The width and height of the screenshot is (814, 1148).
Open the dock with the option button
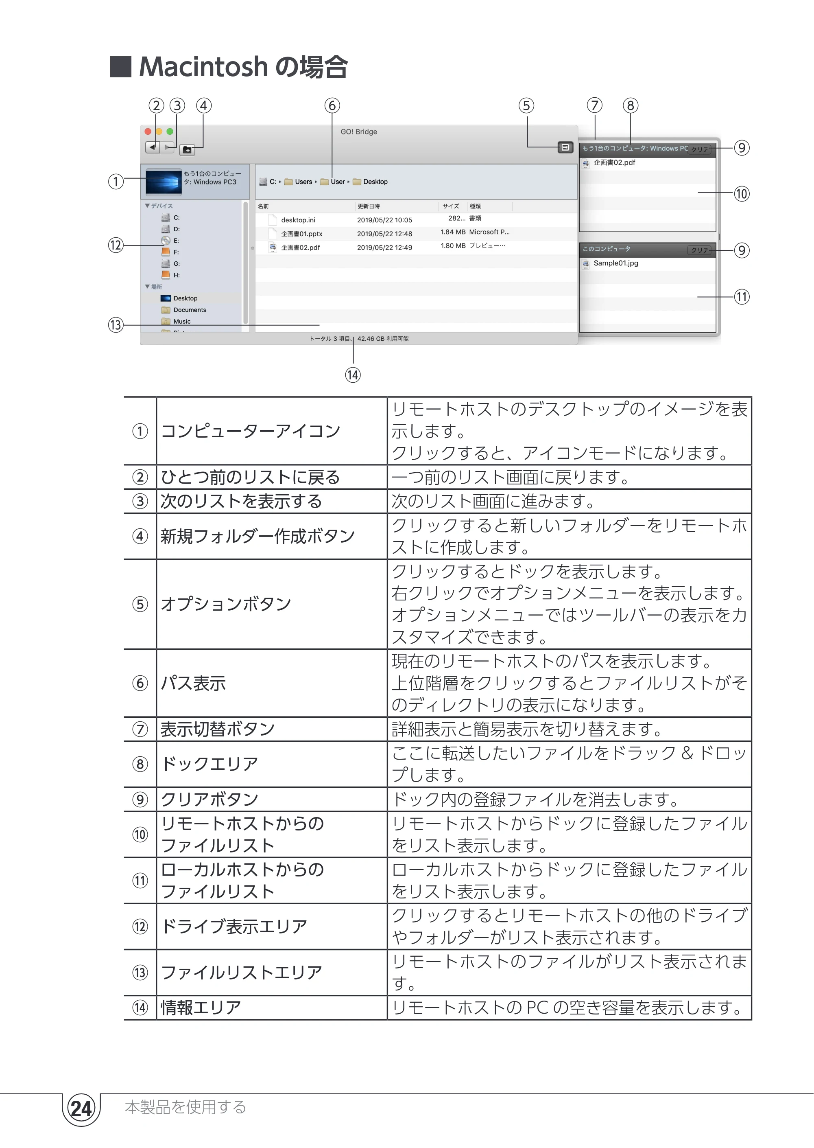pyautogui.click(x=565, y=147)
